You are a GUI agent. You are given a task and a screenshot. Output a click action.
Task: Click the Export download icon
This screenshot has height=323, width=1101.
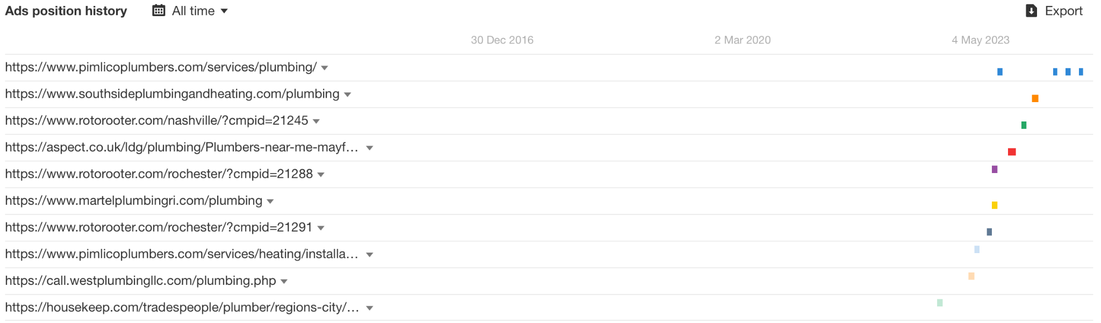[1030, 10]
